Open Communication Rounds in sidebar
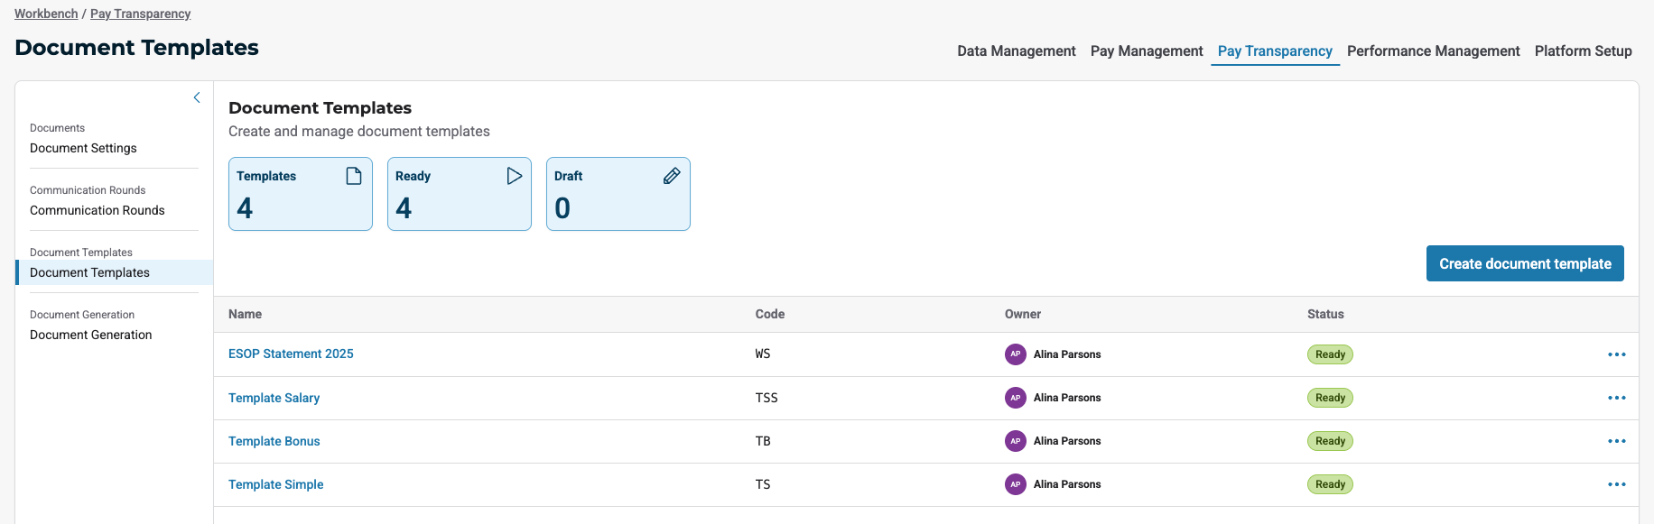 97,210
